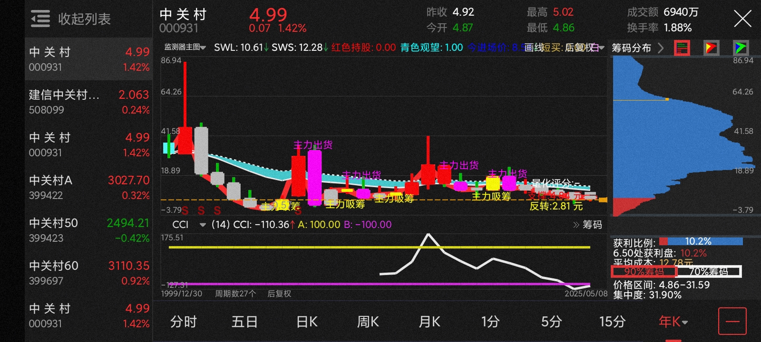Screen dimensions: 761x342
Task: Click the yellow cost line marker in chip chart
Action: [x=667, y=99]
